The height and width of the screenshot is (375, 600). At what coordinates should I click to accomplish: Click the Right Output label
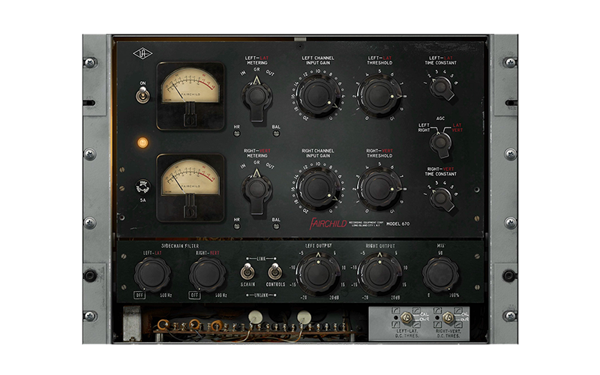click(x=380, y=246)
